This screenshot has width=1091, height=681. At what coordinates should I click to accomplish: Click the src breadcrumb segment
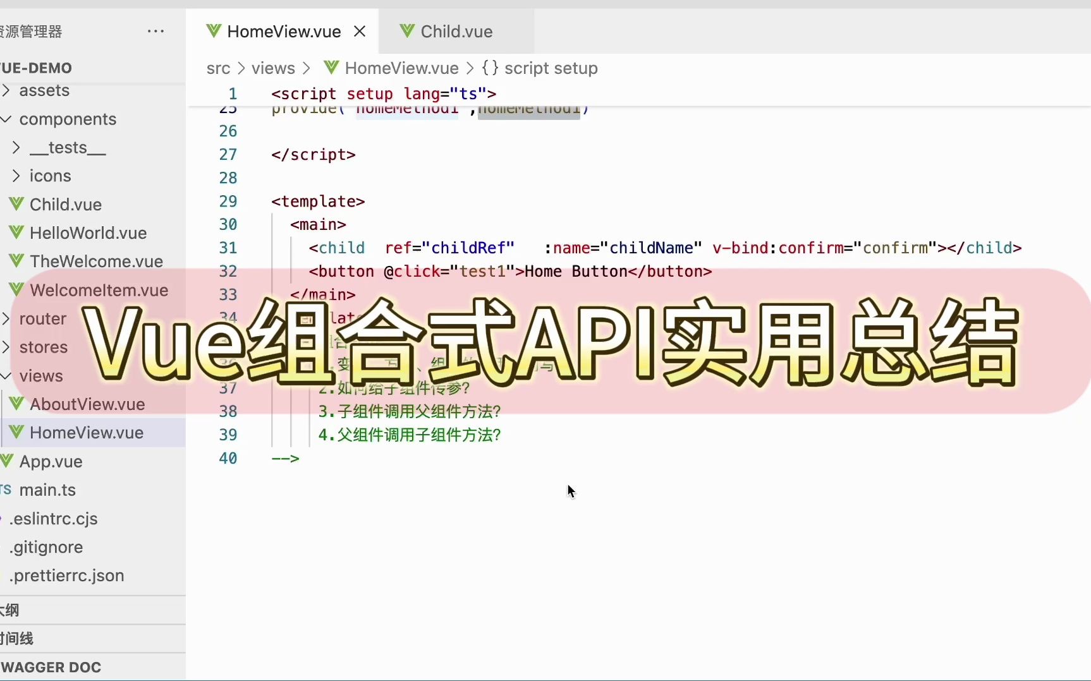coord(218,68)
